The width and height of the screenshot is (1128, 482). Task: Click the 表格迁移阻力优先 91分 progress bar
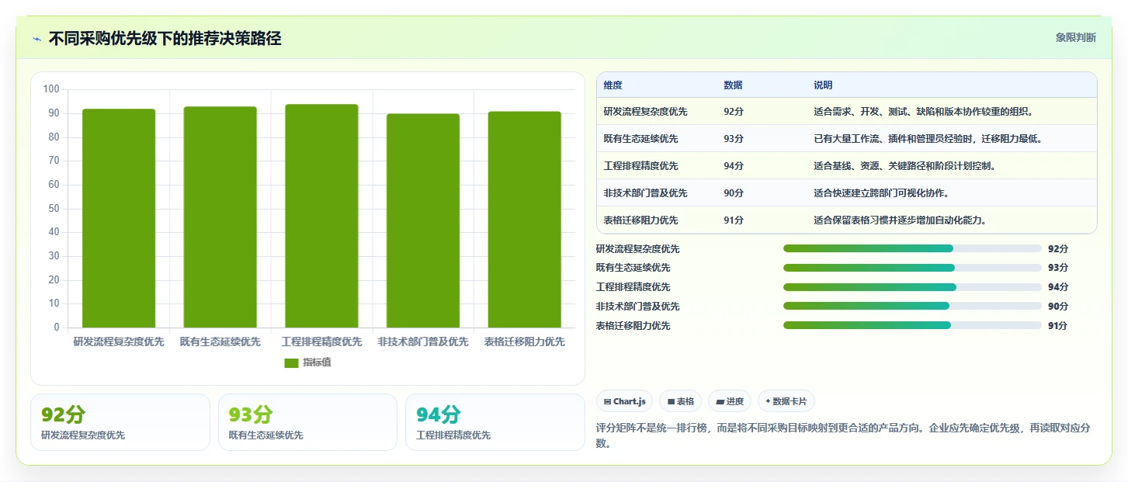coord(912,325)
